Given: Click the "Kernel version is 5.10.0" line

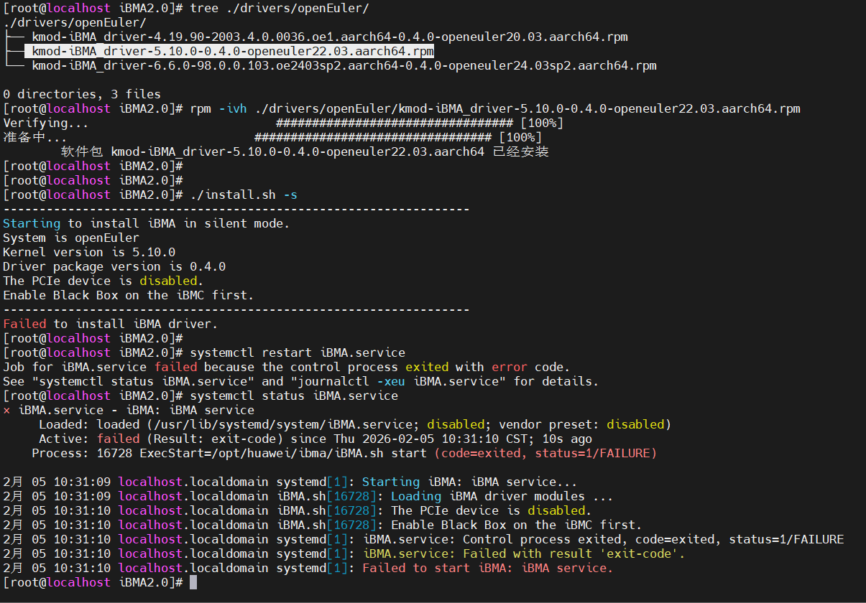Looking at the screenshot, I should [x=89, y=252].
